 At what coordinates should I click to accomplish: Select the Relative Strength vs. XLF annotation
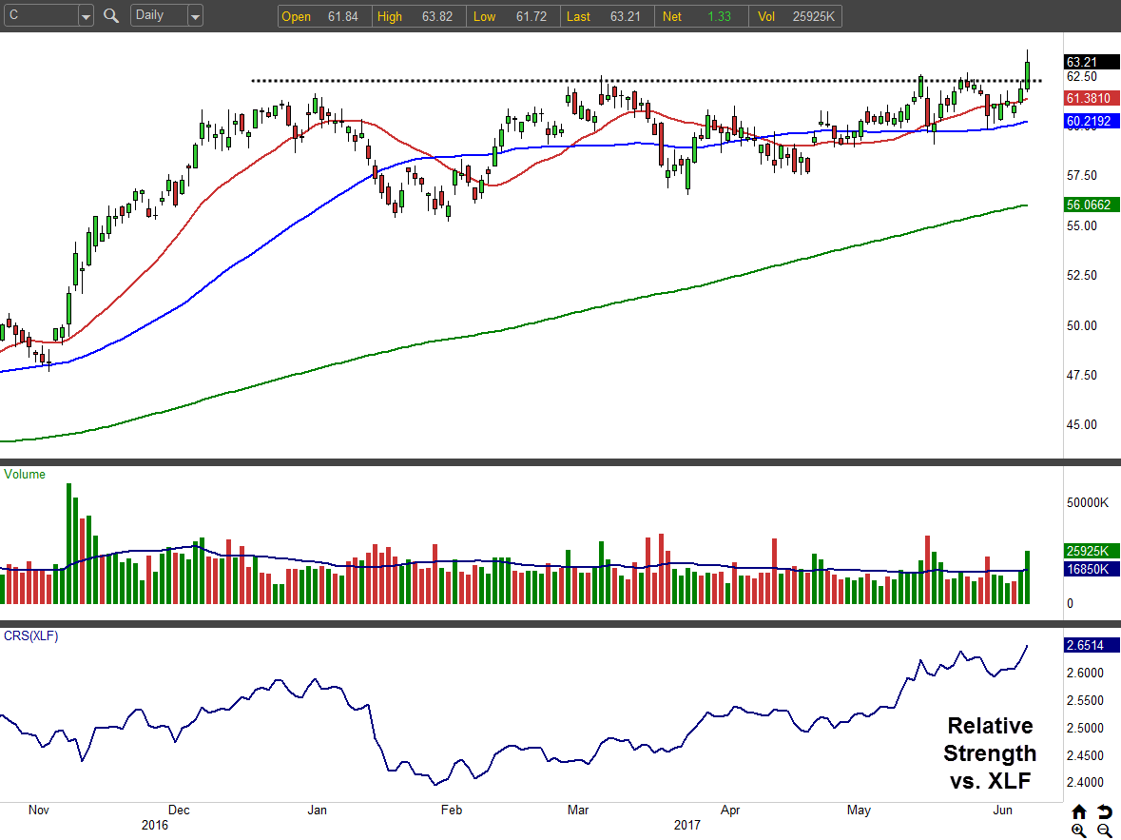990,753
